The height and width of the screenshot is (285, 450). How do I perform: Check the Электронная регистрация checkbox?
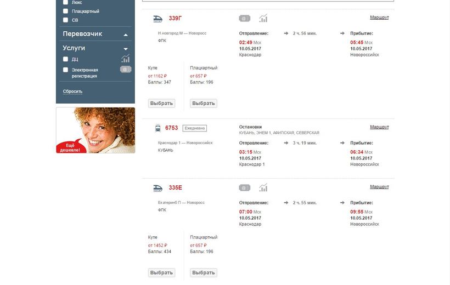(66, 70)
